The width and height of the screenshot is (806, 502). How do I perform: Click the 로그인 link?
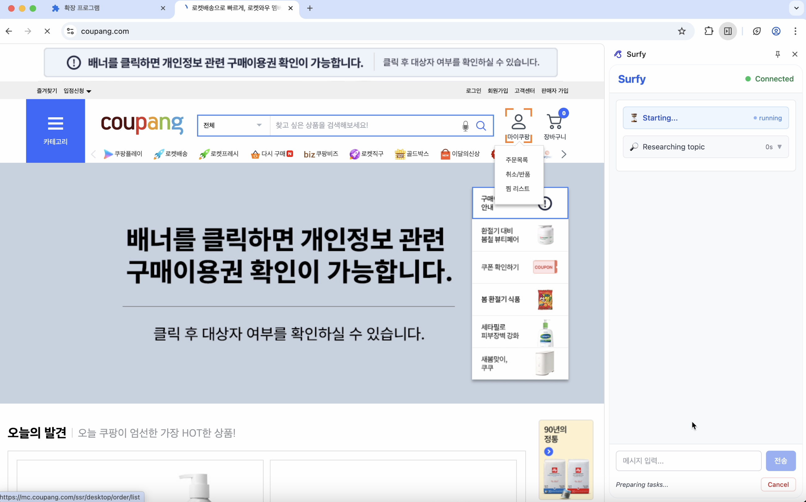[473, 91]
